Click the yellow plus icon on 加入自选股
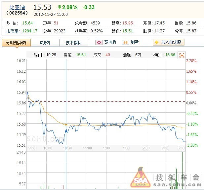Screen dimensions: 204x190 click(x=156, y=42)
